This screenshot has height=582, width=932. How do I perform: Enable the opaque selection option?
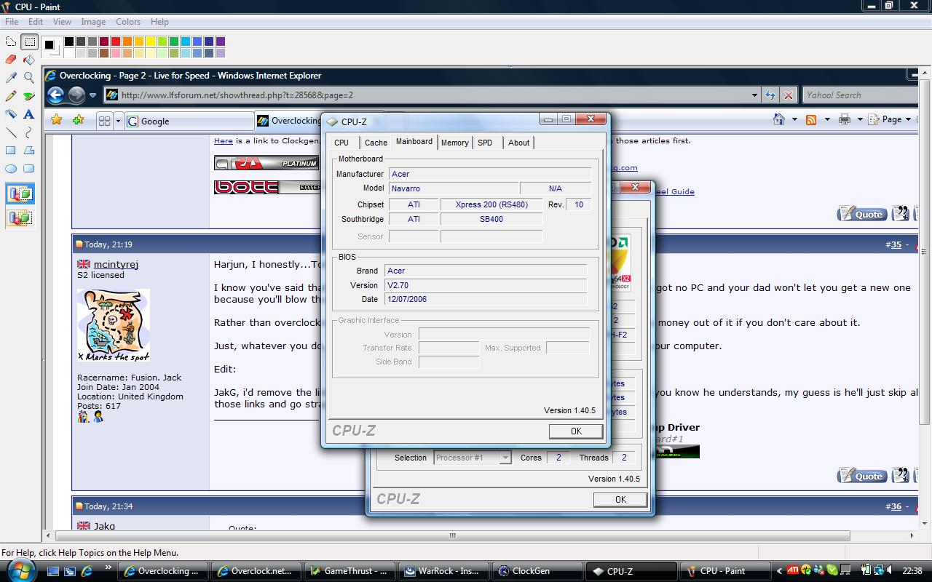(x=20, y=194)
